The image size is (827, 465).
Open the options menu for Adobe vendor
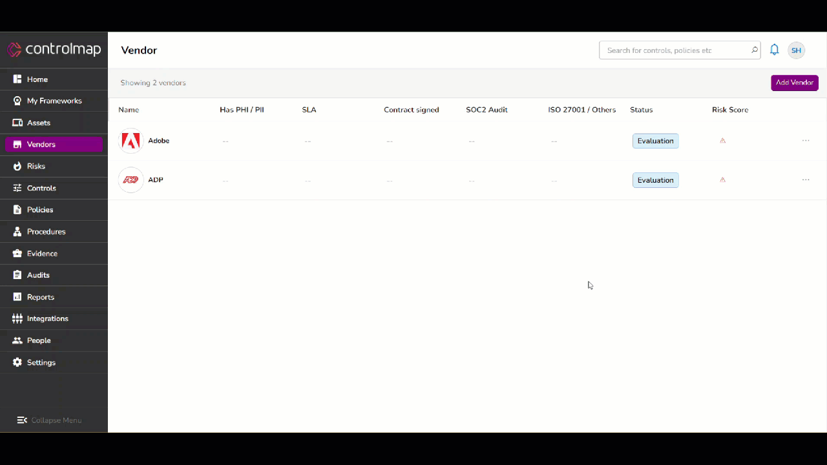806,140
